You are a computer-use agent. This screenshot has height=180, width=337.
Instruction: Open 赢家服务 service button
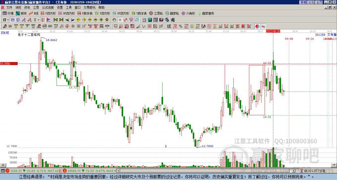(x=206, y=13)
